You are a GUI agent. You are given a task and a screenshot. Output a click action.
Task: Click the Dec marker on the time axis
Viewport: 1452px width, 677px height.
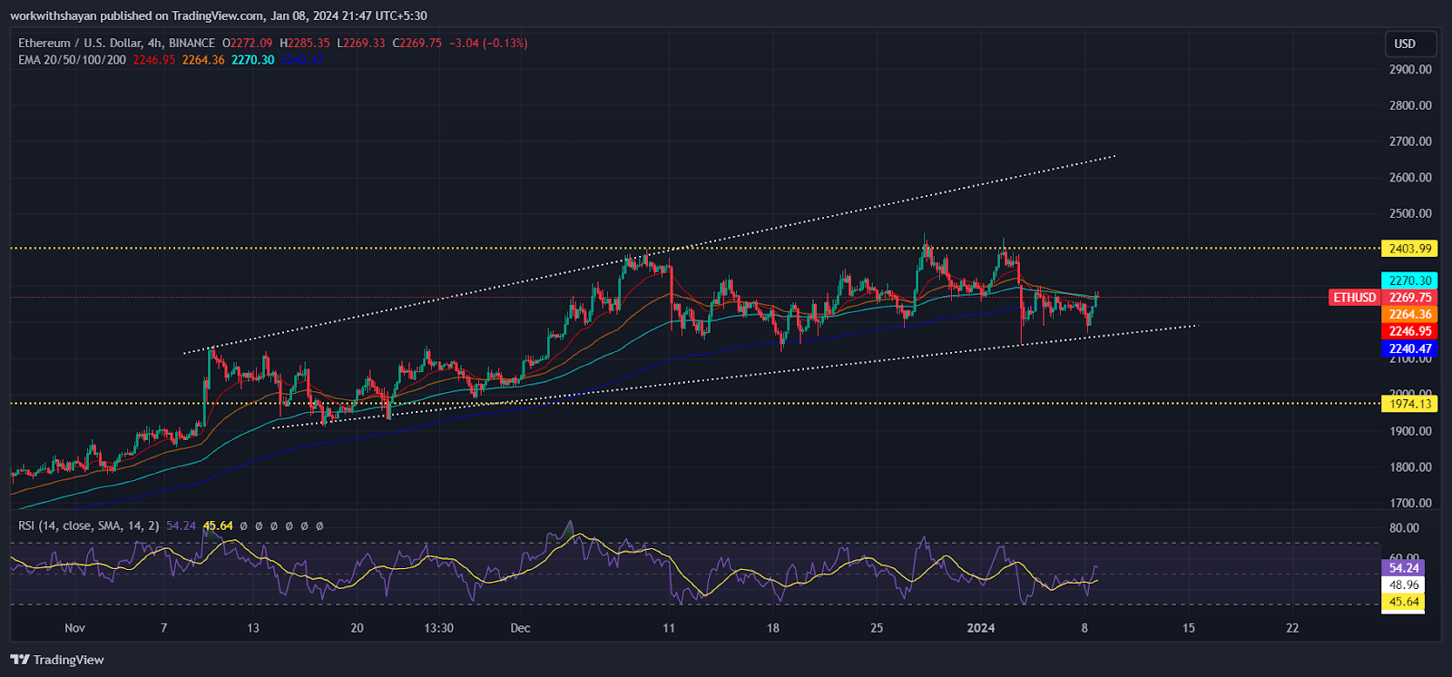tap(520, 628)
